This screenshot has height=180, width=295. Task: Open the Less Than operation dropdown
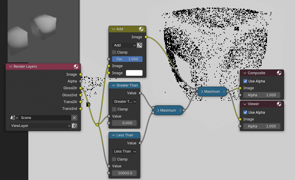124,151
